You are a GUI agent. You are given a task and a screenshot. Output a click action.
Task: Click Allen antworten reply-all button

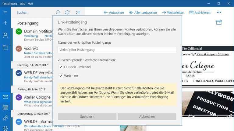tap(143, 12)
